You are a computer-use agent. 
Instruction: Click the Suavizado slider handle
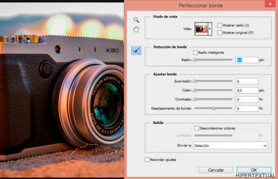click(x=195, y=81)
